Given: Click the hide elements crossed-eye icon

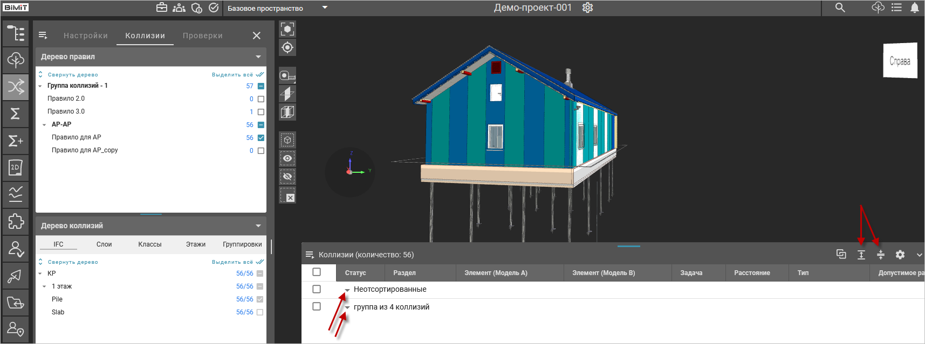Looking at the screenshot, I should [x=287, y=177].
